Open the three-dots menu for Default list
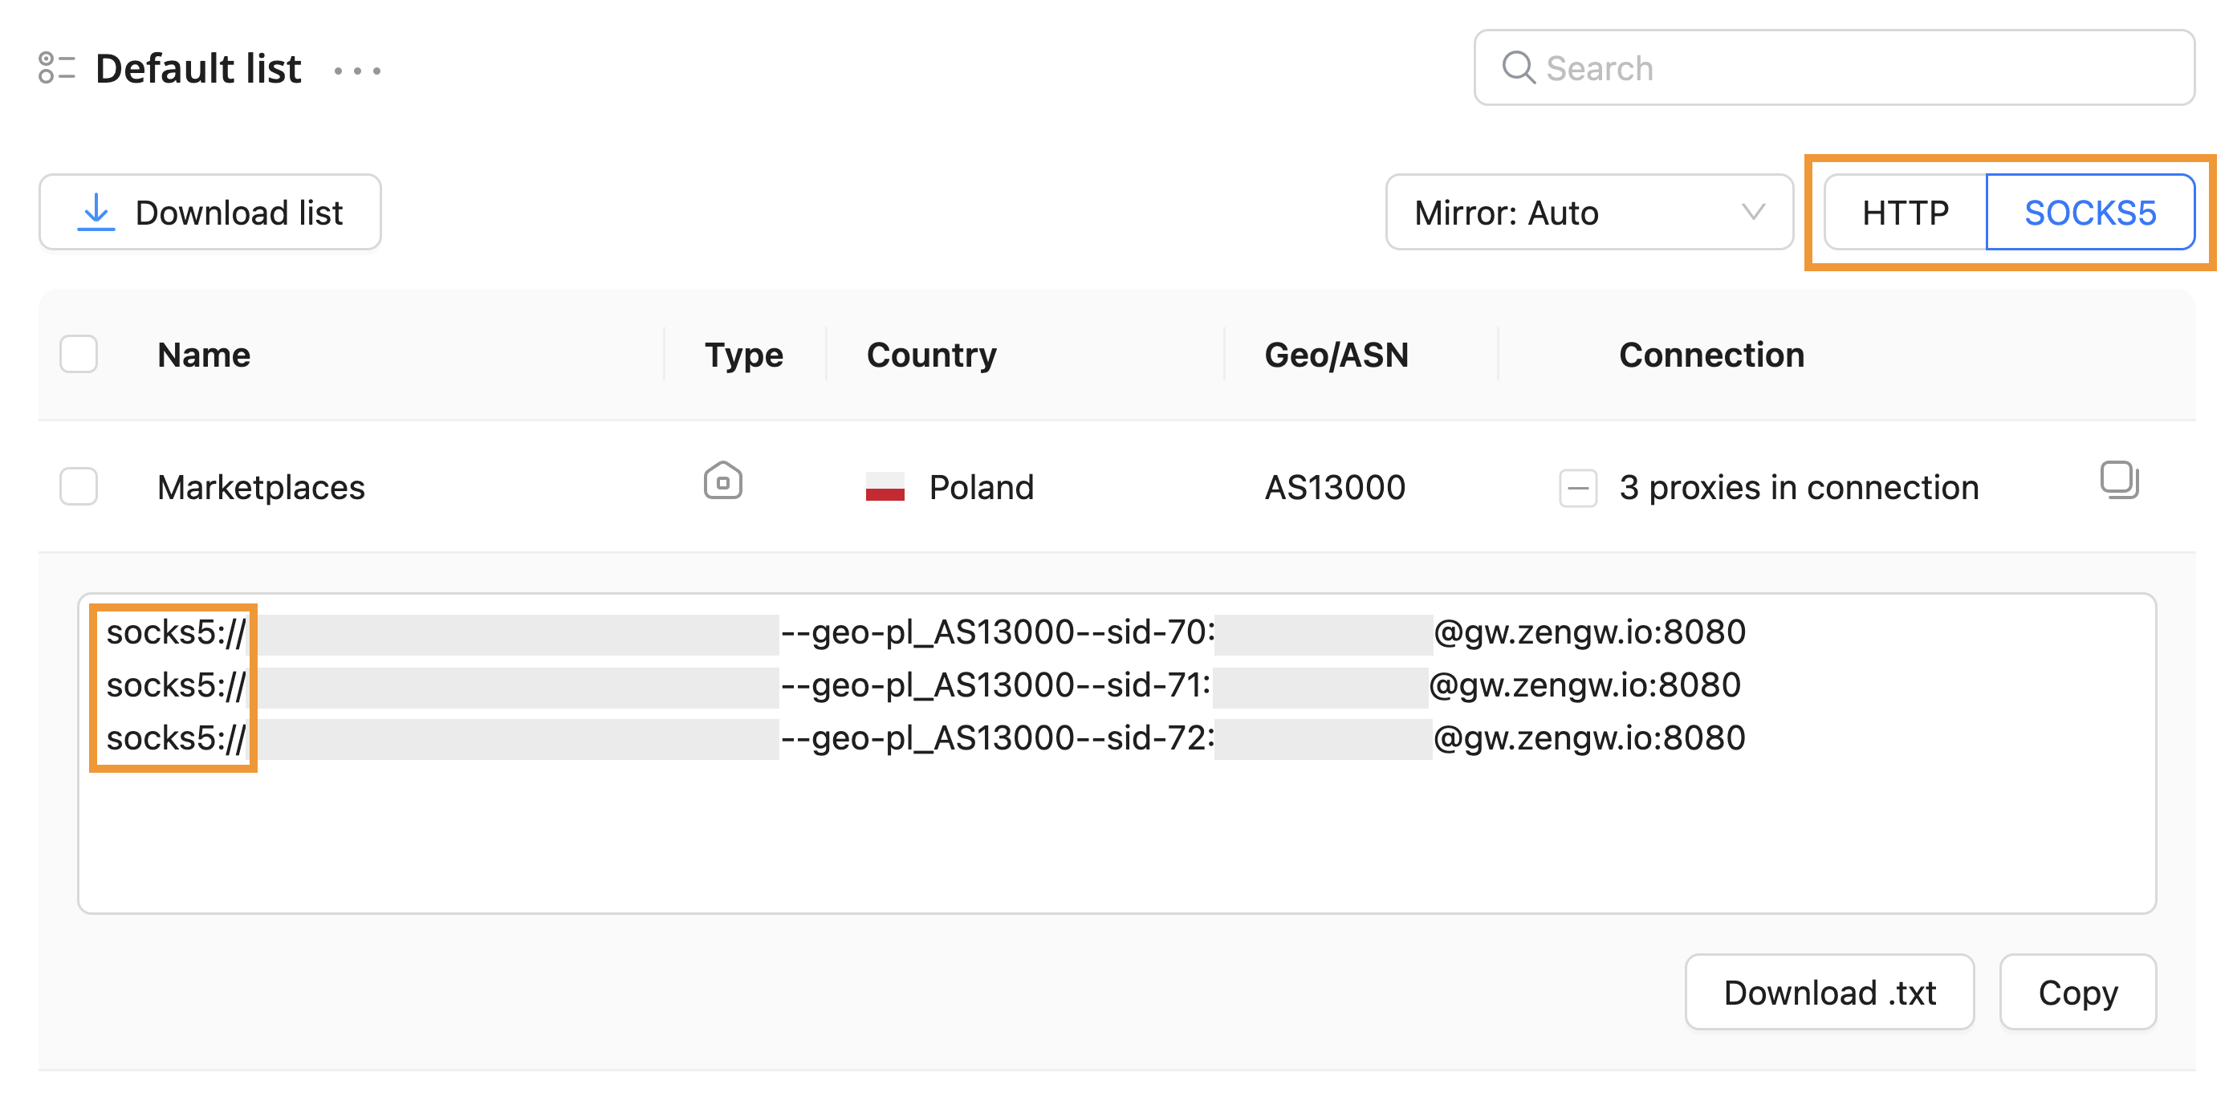This screenshot has width=2233, height=1109. tap(357, 70)
